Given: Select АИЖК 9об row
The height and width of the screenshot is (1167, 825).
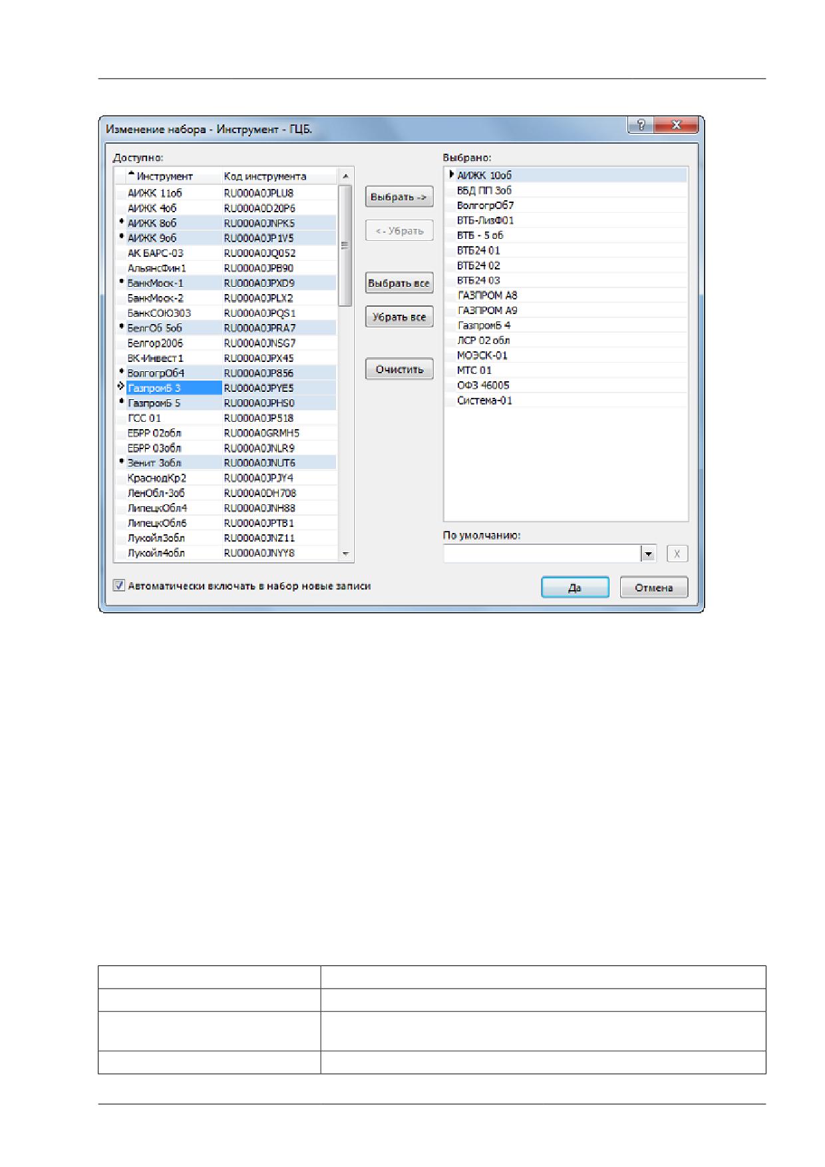Looking at the screenshot, I should 226,238.
